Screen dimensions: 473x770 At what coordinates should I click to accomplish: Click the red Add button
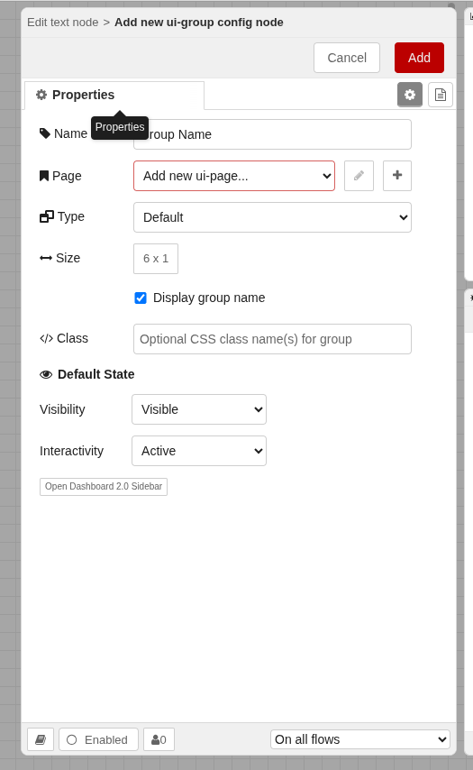pos(419,58)
